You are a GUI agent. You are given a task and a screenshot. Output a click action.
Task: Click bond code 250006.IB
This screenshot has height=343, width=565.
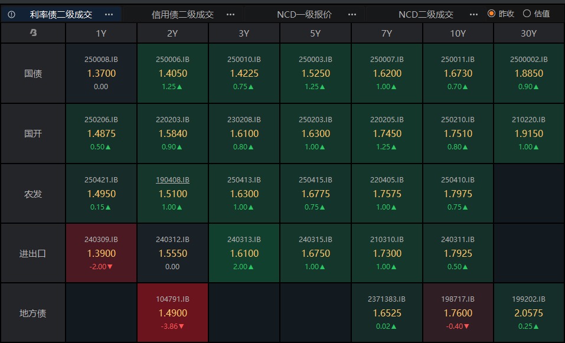pyautogui.click(x=172, y=60)
